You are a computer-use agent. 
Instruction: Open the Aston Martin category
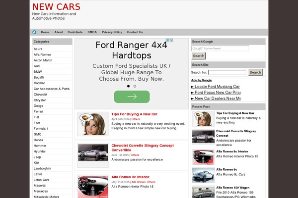coord(43,60)
